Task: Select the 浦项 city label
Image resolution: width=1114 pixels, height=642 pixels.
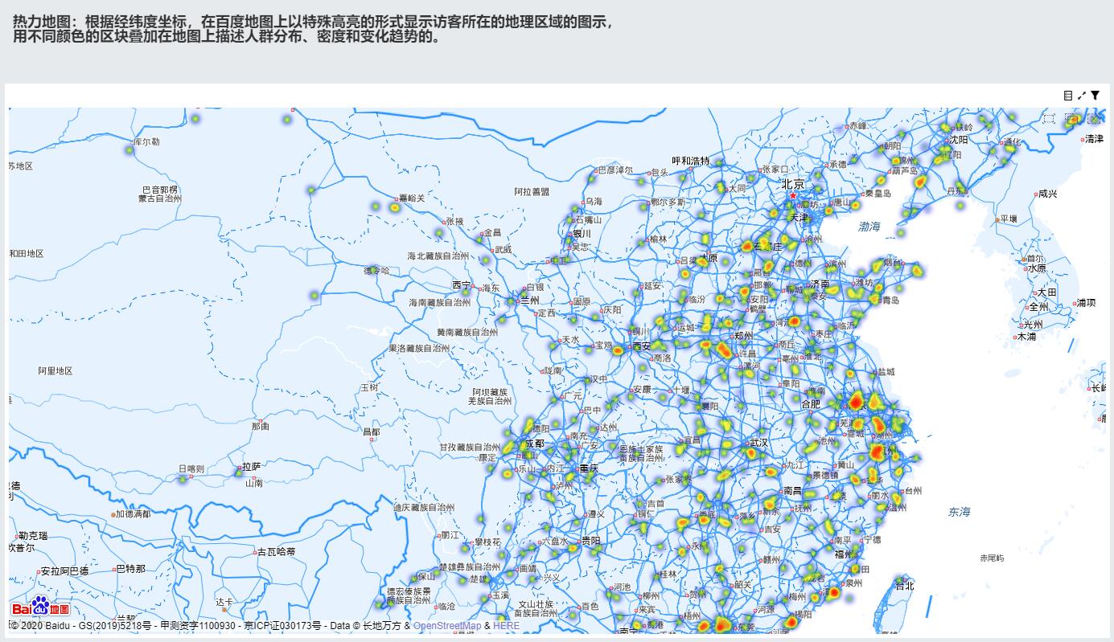Action: tap(1086, 303)
